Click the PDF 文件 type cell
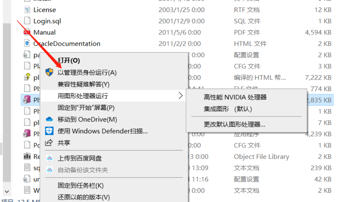This screenshot has width=352, height=202. (x=247, y=32)
